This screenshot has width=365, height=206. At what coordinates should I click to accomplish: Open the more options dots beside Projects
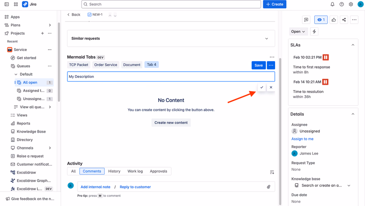50,33
